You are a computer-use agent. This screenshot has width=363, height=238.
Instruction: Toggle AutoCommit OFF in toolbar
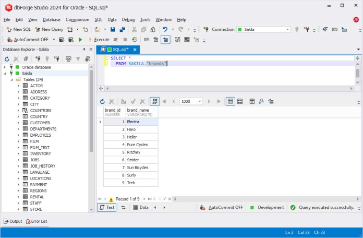point(28,40)
